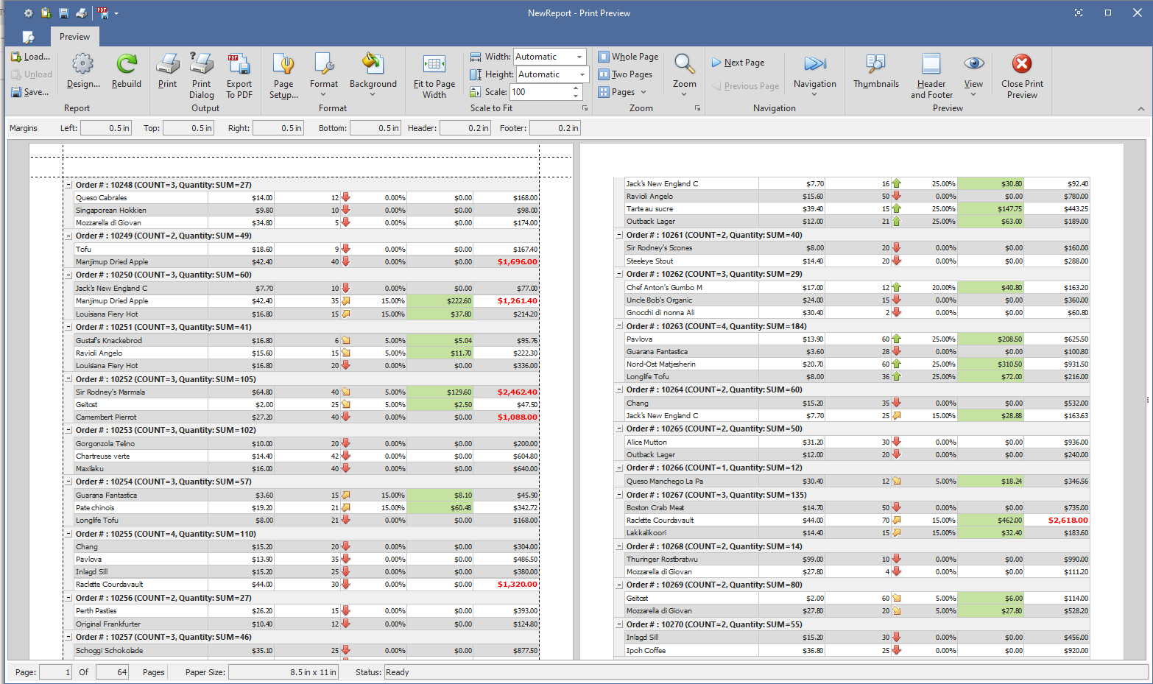Click the quick access PDF export icon
Screen dimensions: 1153x684
point(102,13)
